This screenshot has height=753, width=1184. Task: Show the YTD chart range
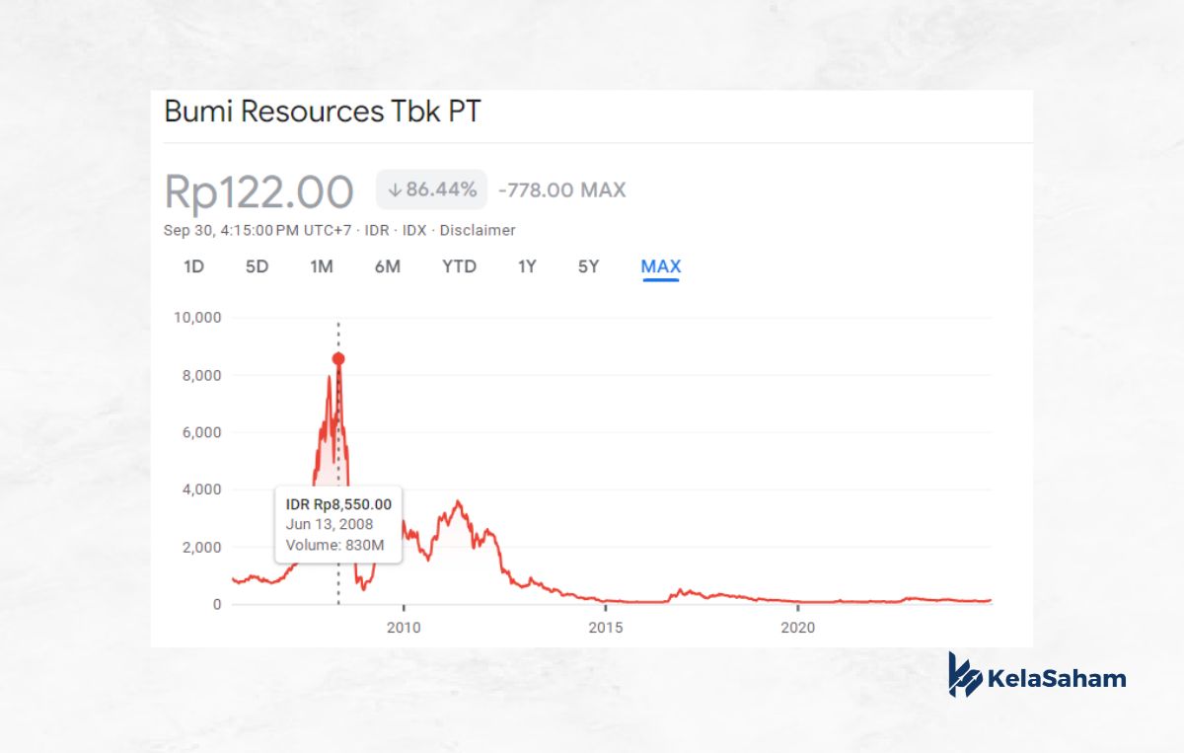click(x=459, y=266)
